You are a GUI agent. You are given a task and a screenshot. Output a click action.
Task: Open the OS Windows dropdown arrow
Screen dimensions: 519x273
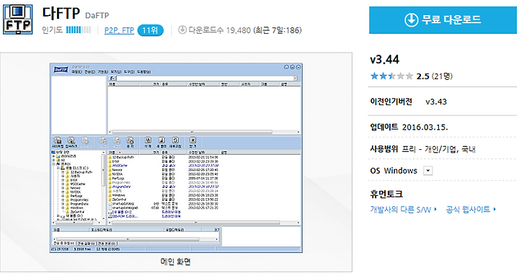point(428,171)
